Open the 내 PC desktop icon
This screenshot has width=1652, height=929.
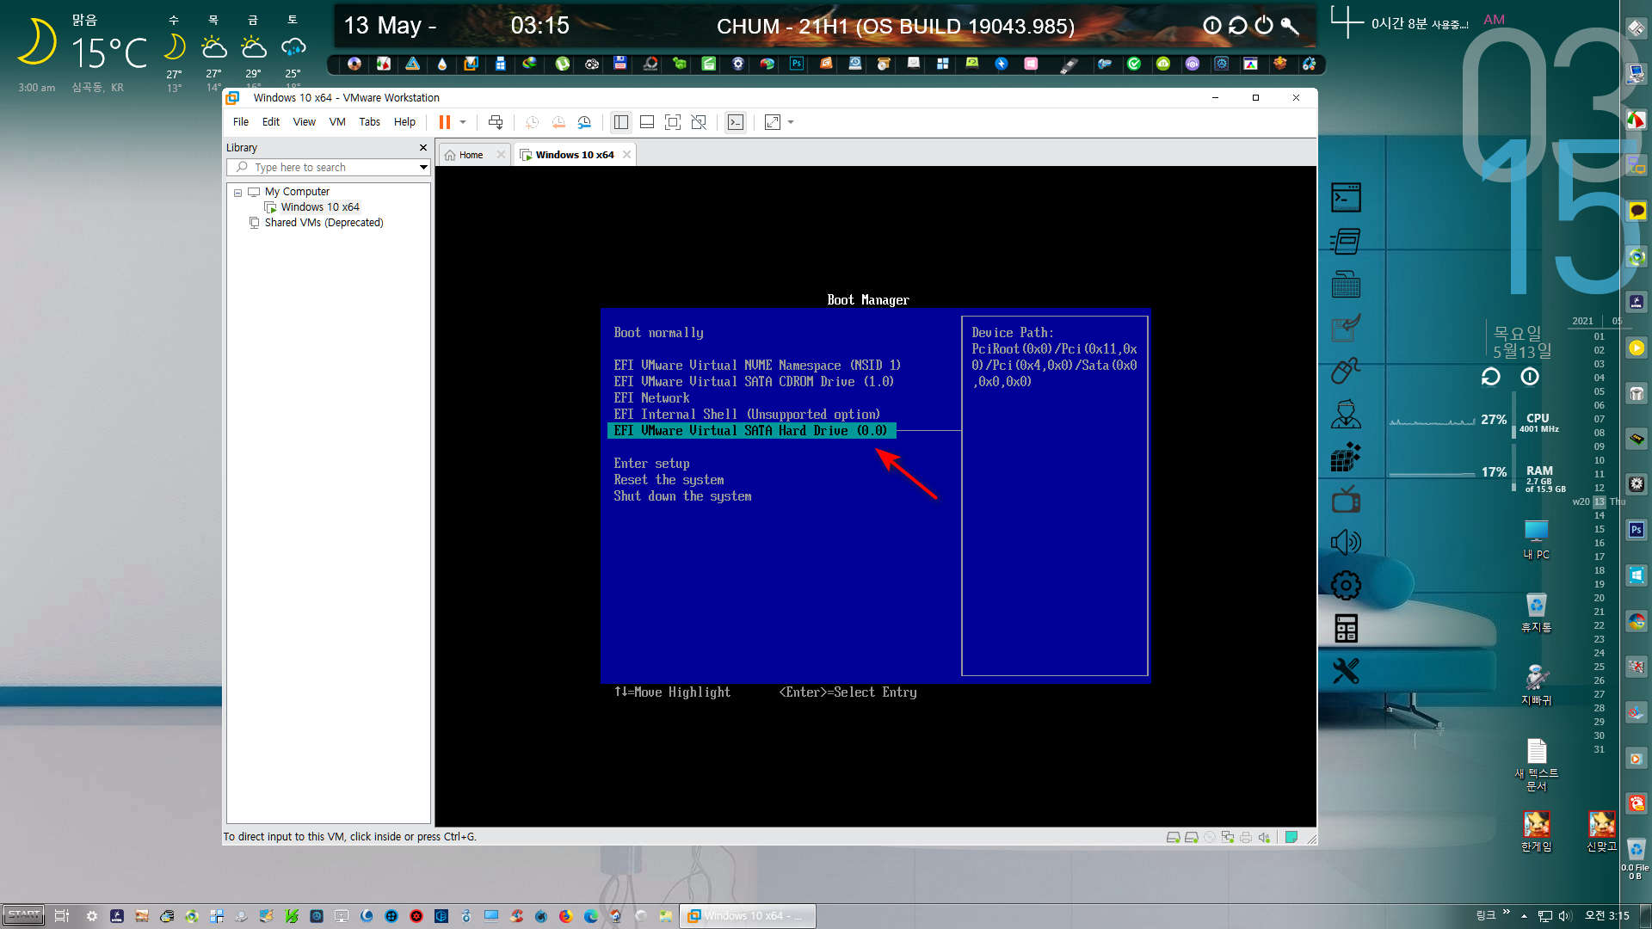tap(1536, 539)
